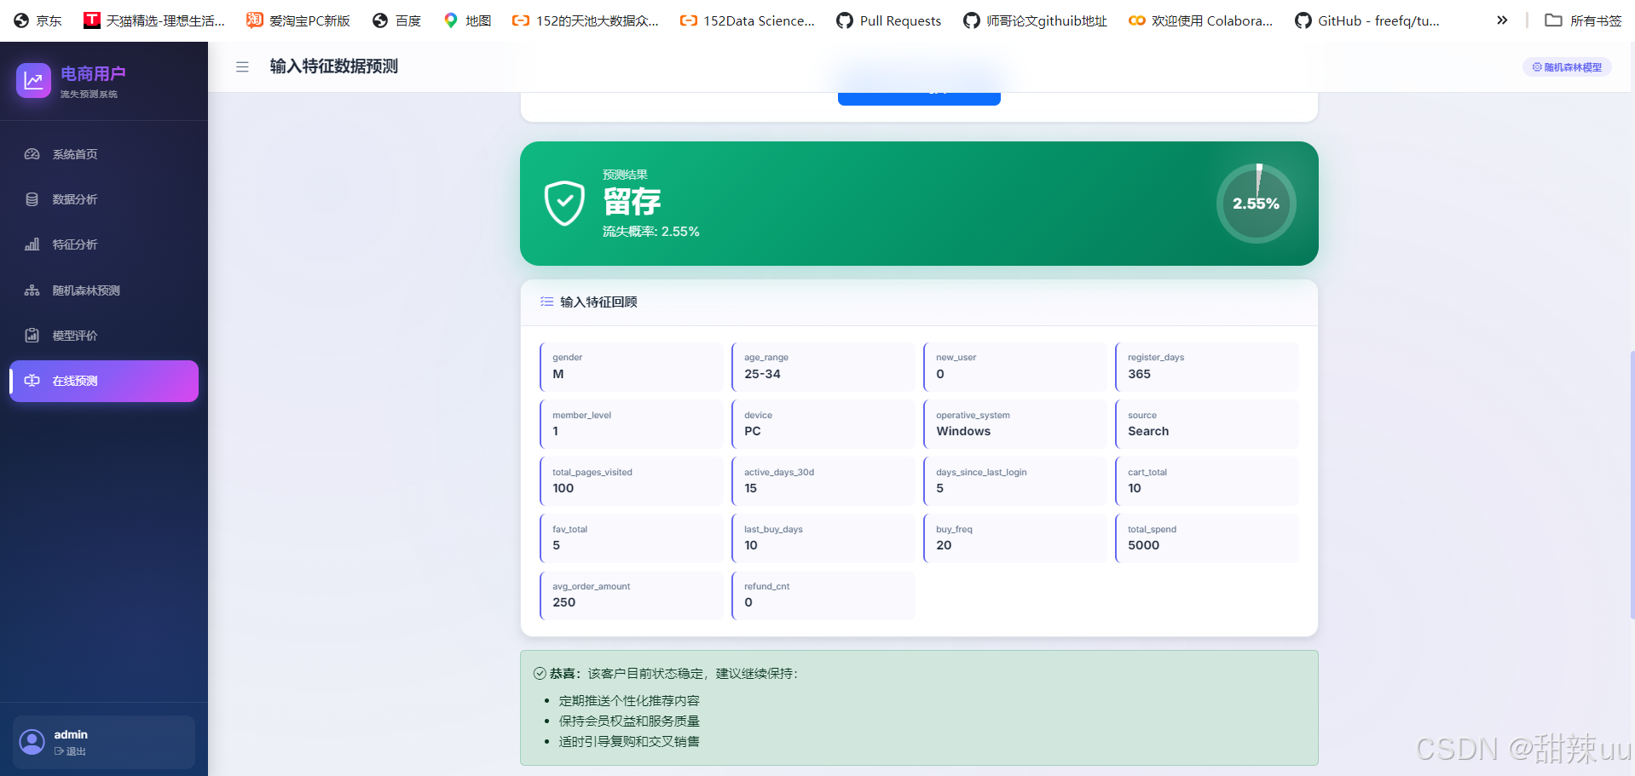Click the new_user 0 feature card

[1014, 367]
